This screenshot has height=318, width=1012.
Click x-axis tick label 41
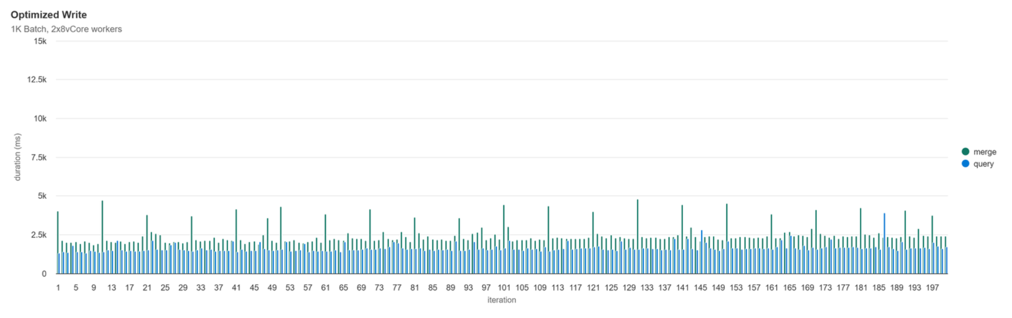pyautogui.click(x=236, y=288)
